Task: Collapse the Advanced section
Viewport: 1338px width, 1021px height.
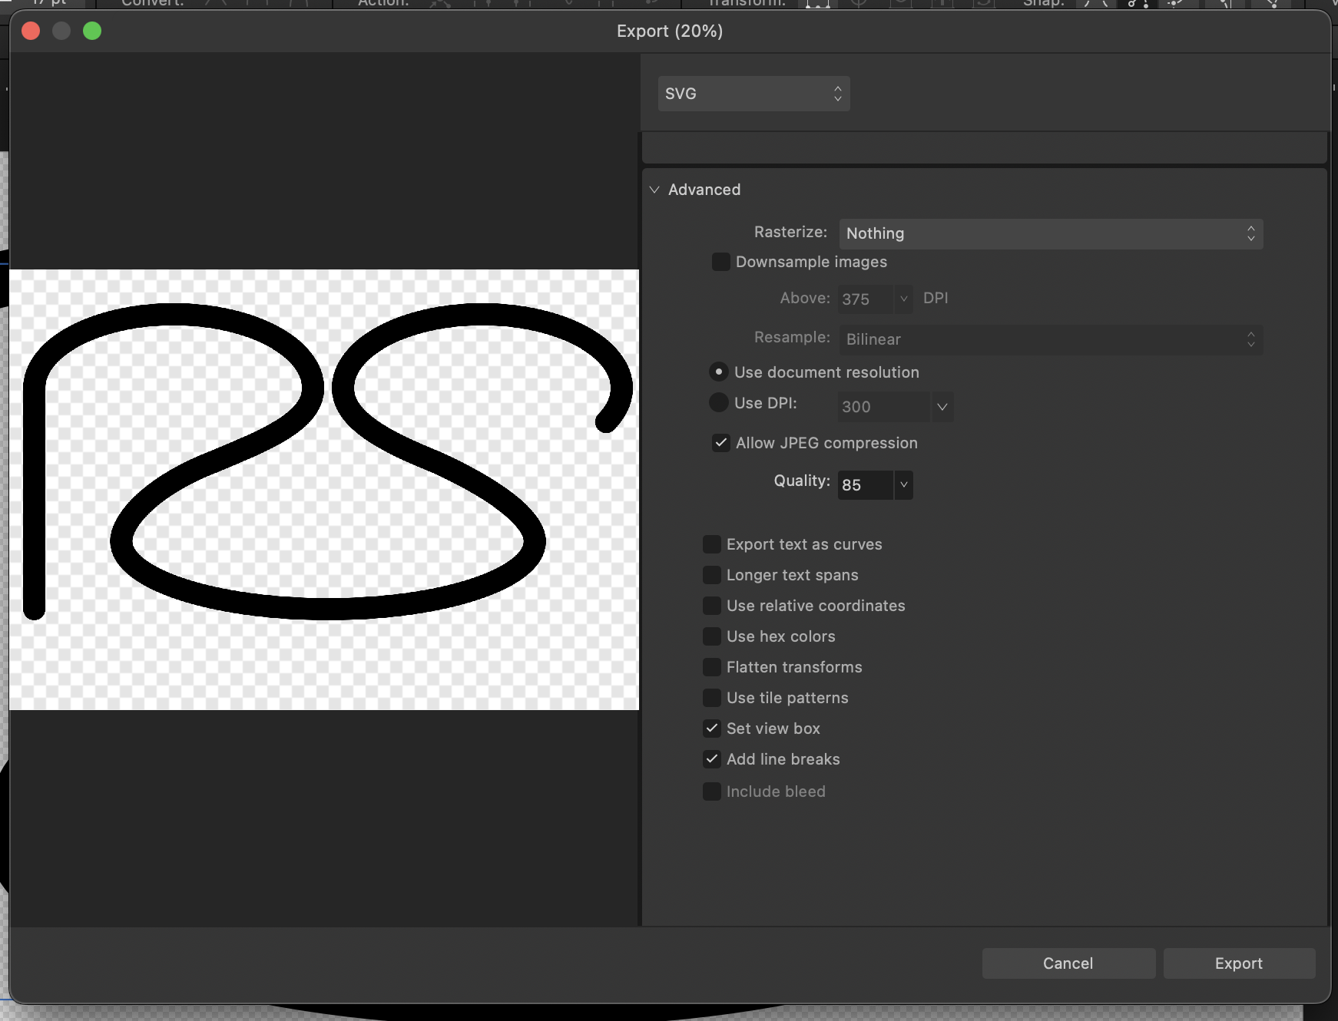Action: point(654,190)
